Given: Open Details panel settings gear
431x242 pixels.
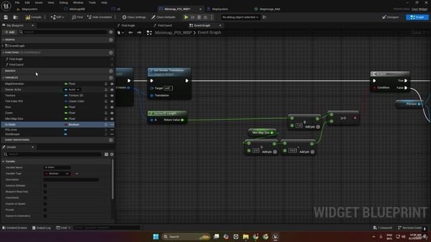Looking at the screenshot, I should point(112,155).
